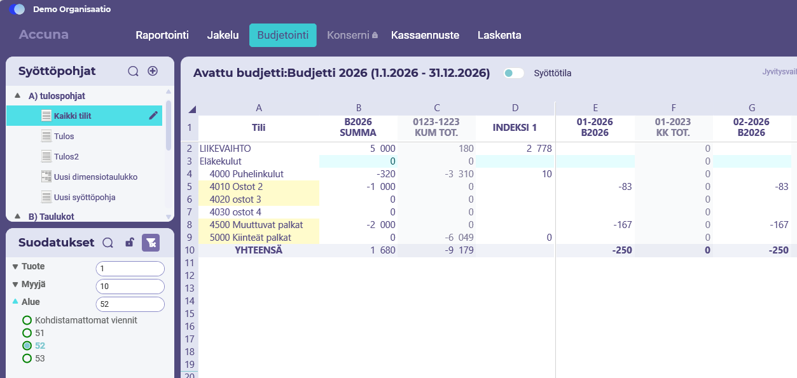Toggle the switch beside Demo Organisaatio
Image resolution: width=797 pixels, height=378 pixels.
point(17,10)
